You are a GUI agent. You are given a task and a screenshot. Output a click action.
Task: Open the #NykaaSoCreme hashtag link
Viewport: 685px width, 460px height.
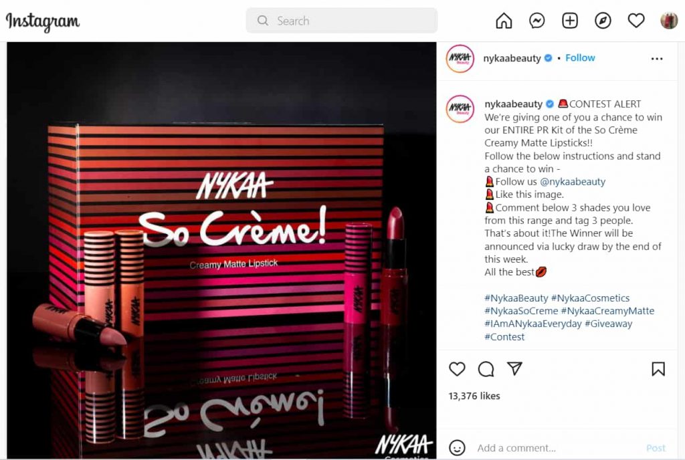(x=521, y=311)
